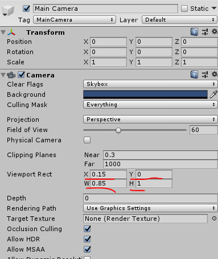
Task: Click Viewport Rect X field 0.15
Action: tap(108, 174)
